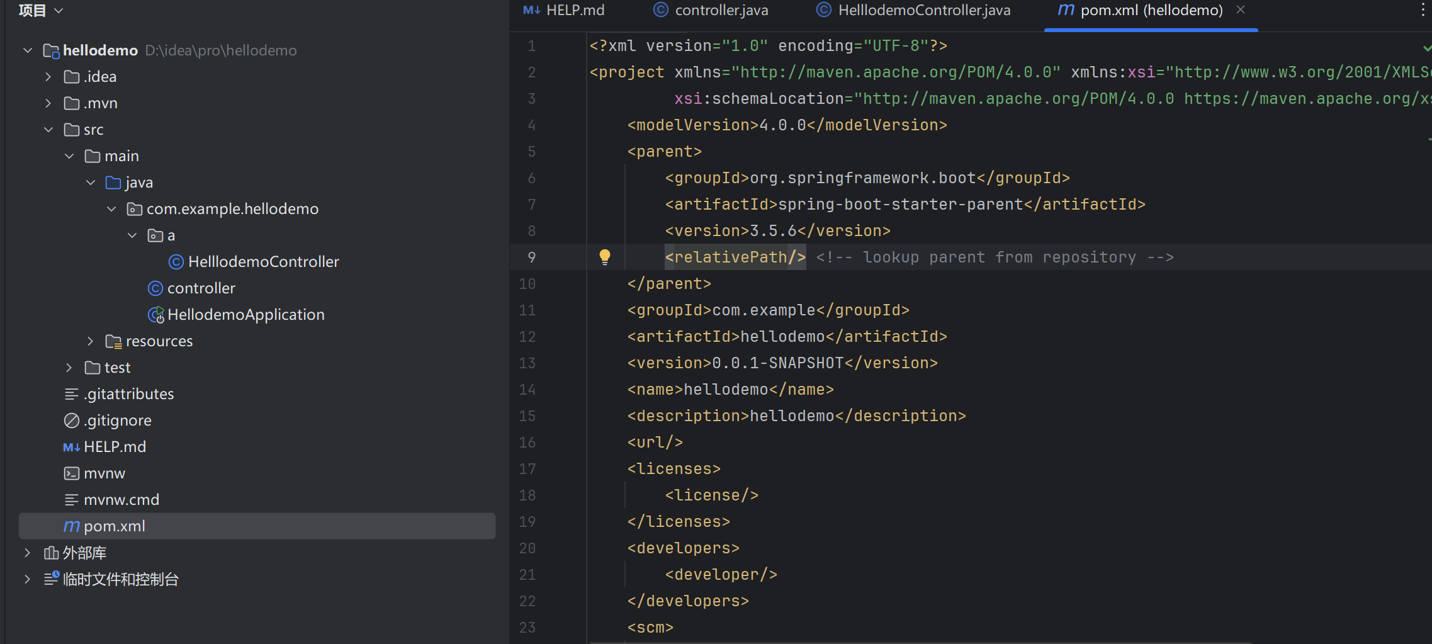Select the .gitignore file
This screenshot has width=1432, height=644.
pyautogui.click(x=118, y=420)
